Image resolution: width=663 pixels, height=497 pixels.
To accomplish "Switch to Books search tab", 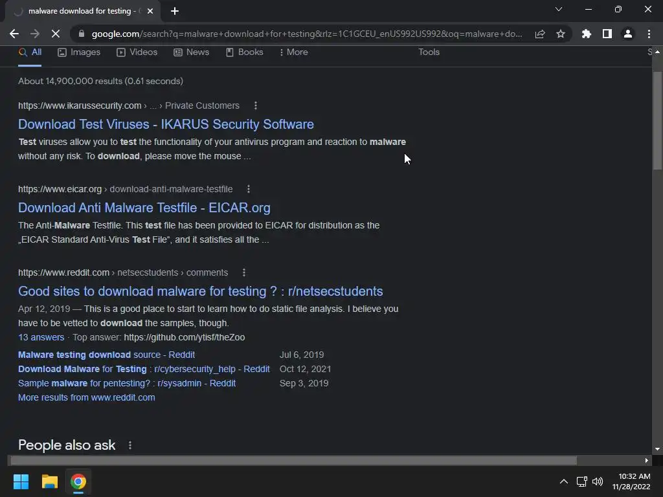I will (244, 52).
